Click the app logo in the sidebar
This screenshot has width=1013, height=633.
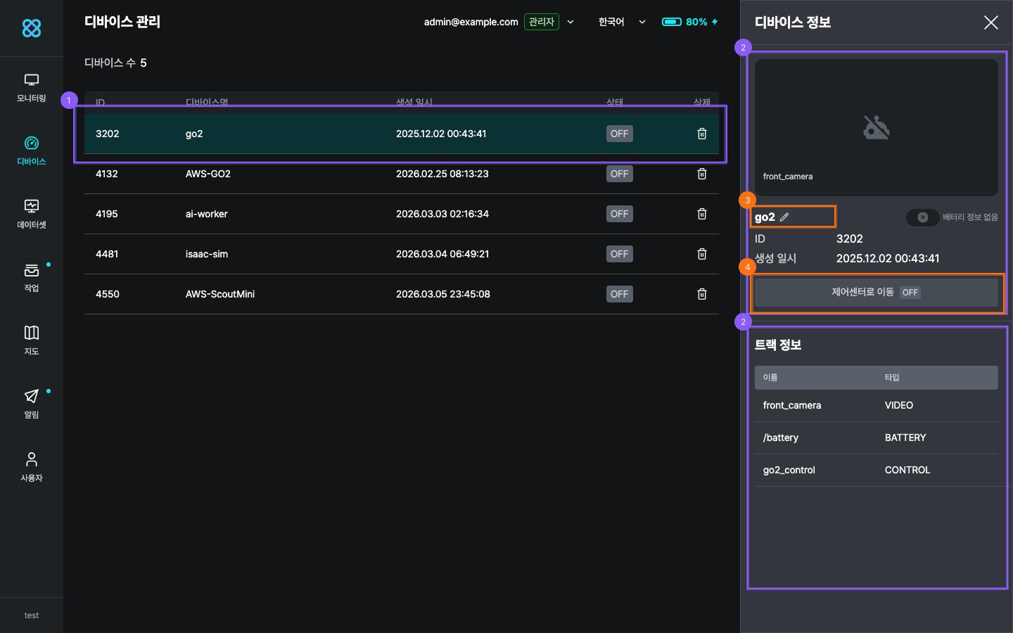(32, 28)
